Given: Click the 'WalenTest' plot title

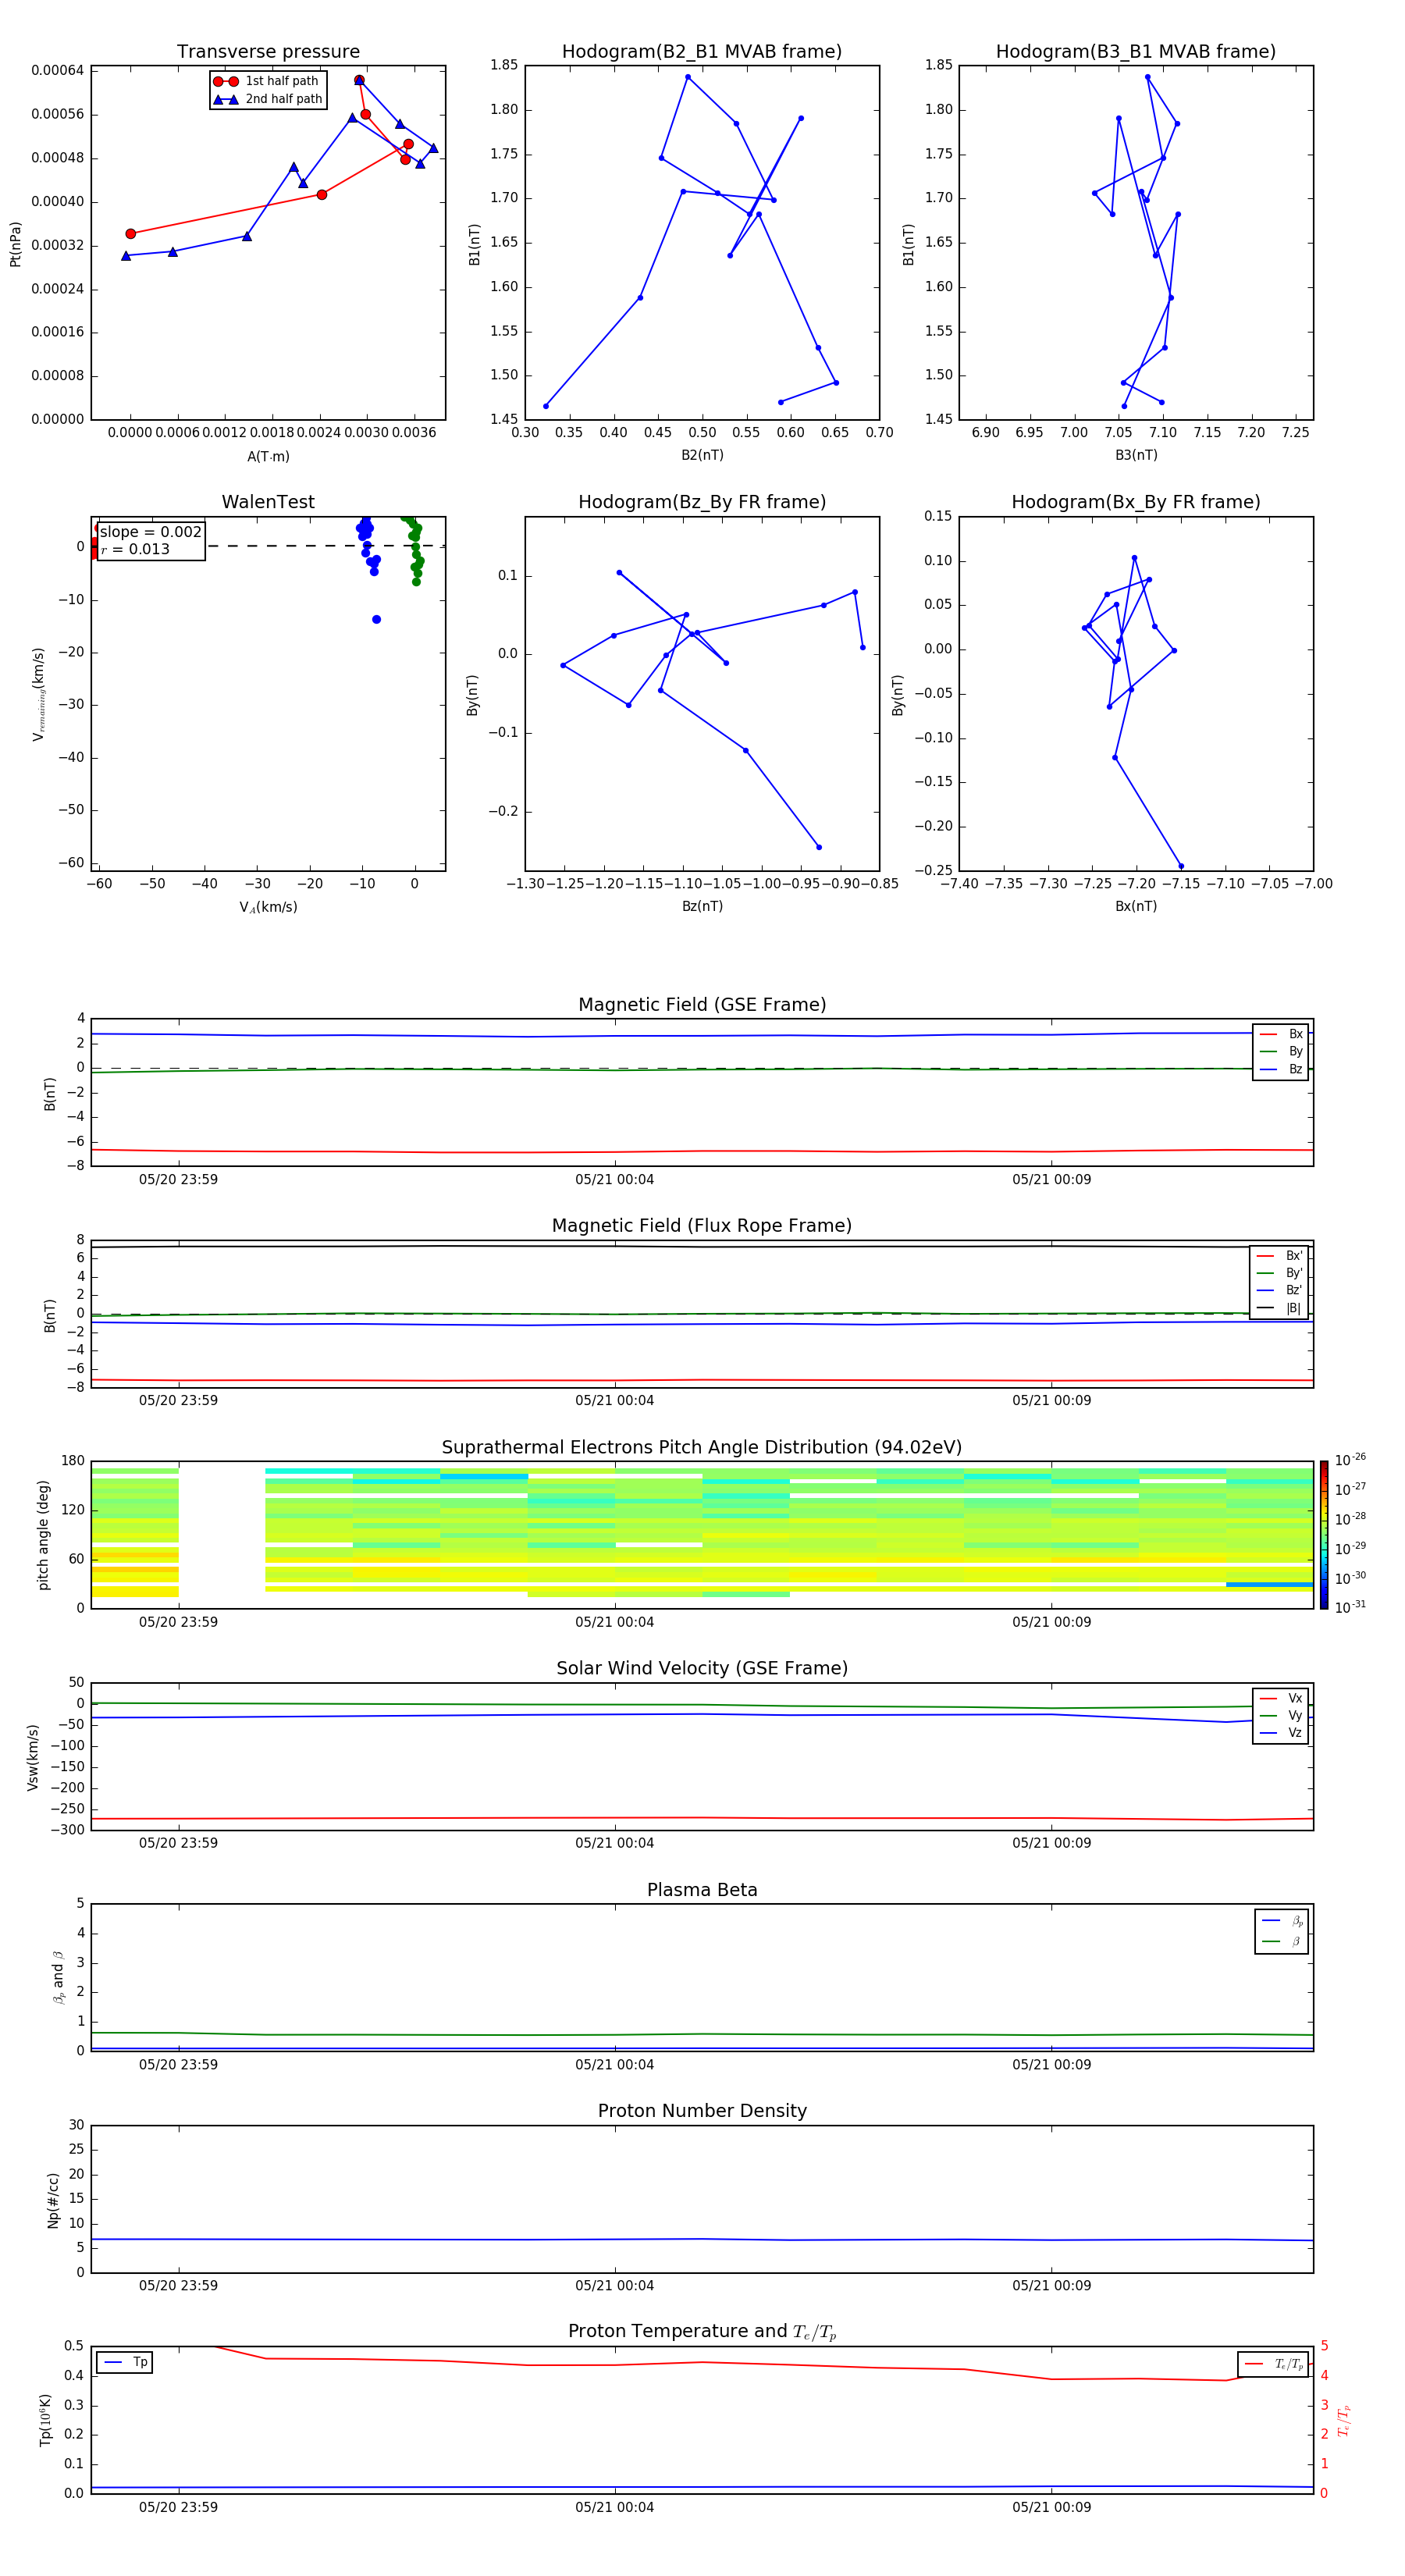Looking at the screenshot, I should point(268,502).
